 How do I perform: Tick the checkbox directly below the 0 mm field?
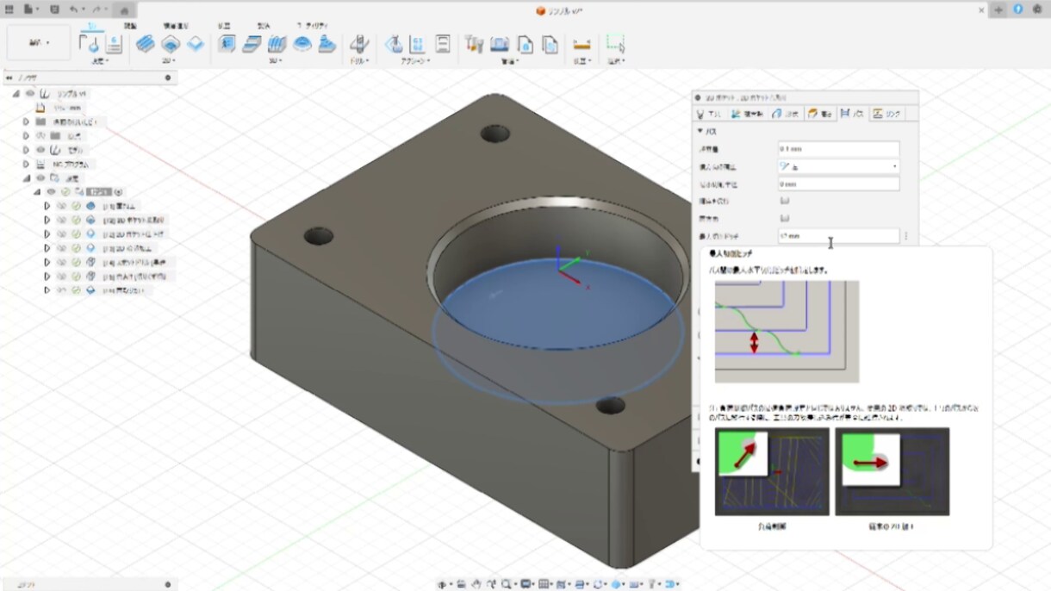pos(785,201)
